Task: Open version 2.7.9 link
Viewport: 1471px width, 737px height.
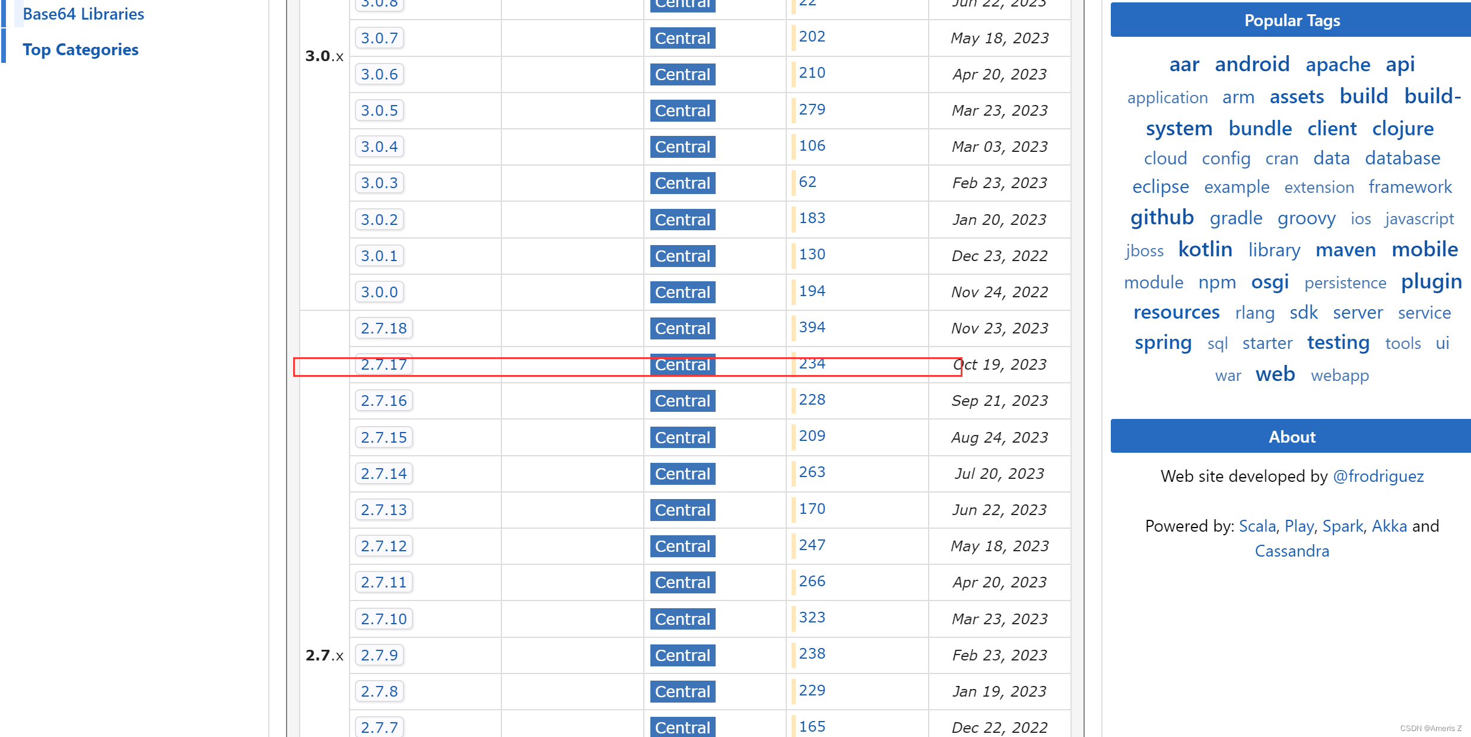Action: 379,655
